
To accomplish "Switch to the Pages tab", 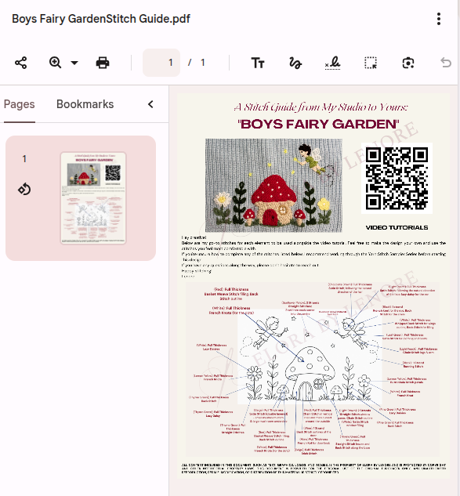I will [x=20, y=104].
